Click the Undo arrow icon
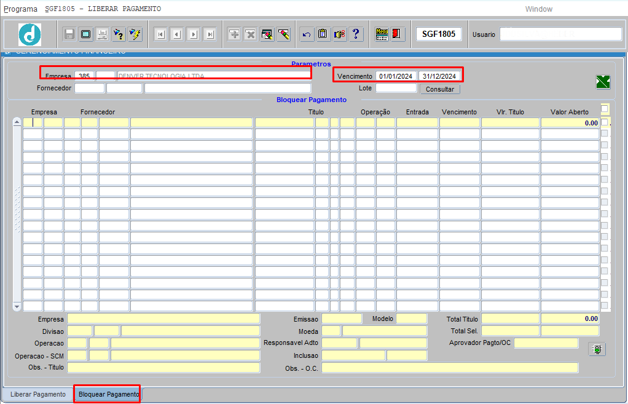This screenshot has height=404, width=628. tap(307, 34)
